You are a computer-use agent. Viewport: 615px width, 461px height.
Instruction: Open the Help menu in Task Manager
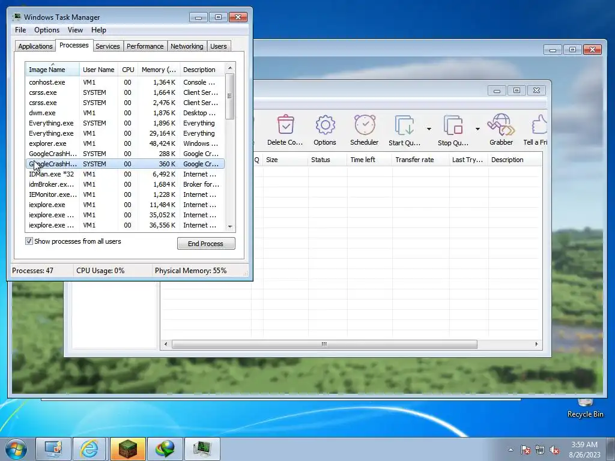point(98,30)
